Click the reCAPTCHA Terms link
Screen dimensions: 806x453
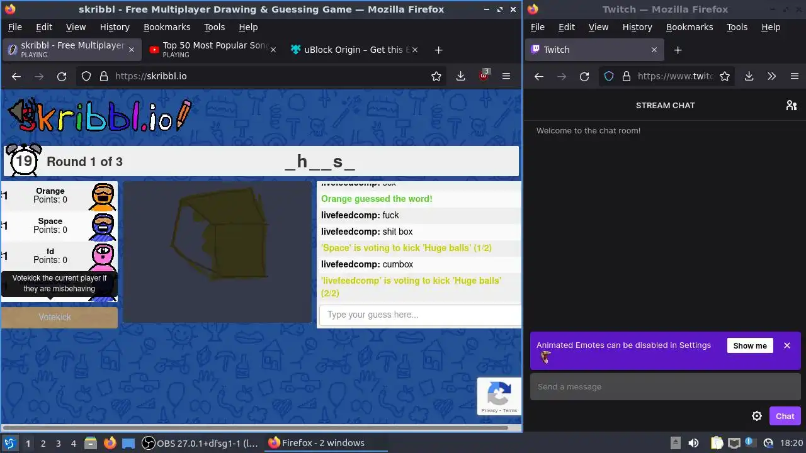coord(510,411)
